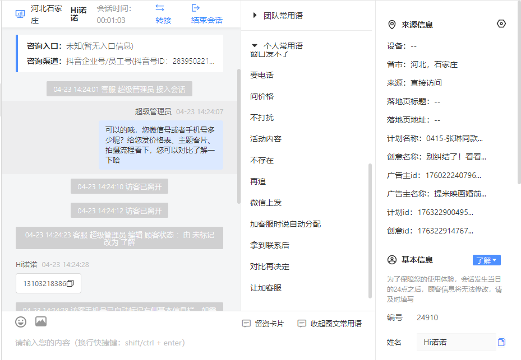Select the 加客服时说自动分配 quick phrase
The width and height of the screenshot is (521, 360).
(x=285, y=224)
